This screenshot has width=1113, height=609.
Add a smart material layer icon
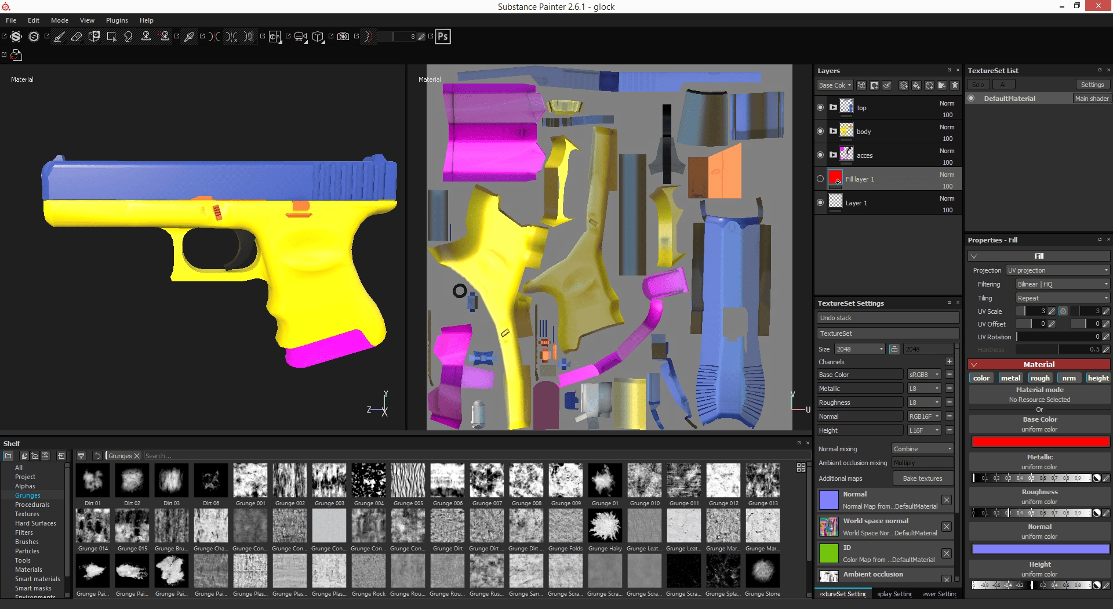929,85
